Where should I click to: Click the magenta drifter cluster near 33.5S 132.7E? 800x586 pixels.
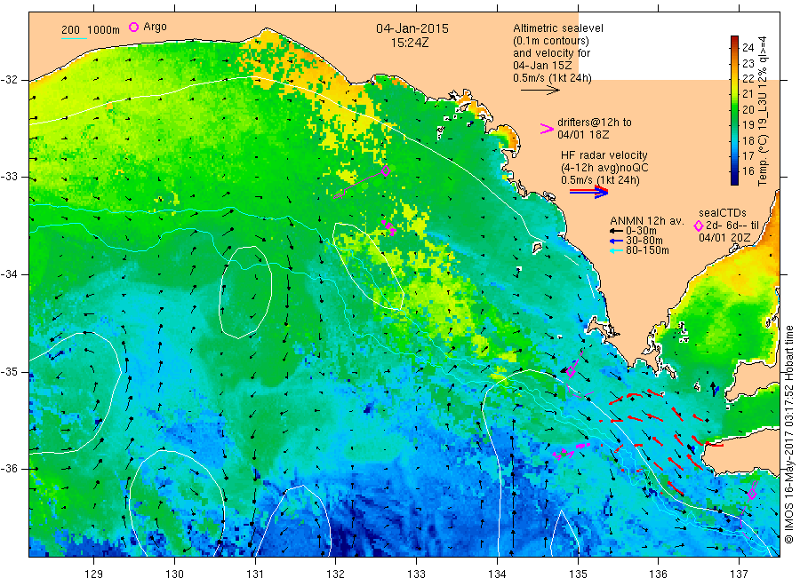(x=388, y=227)
